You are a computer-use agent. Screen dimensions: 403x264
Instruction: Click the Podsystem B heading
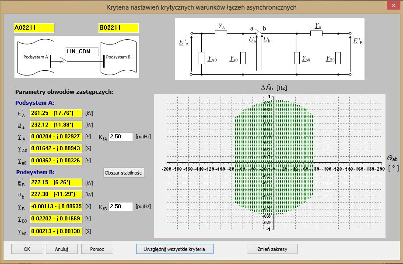[x=35, y=172]
